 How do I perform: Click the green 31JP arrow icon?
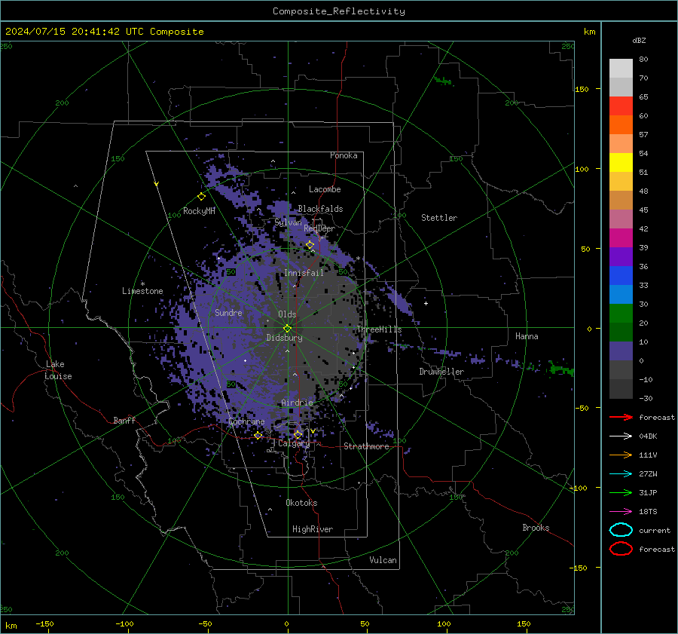(621, 492)
